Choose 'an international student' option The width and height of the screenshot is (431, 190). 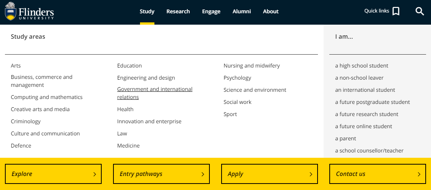click(x=365, y=90)
